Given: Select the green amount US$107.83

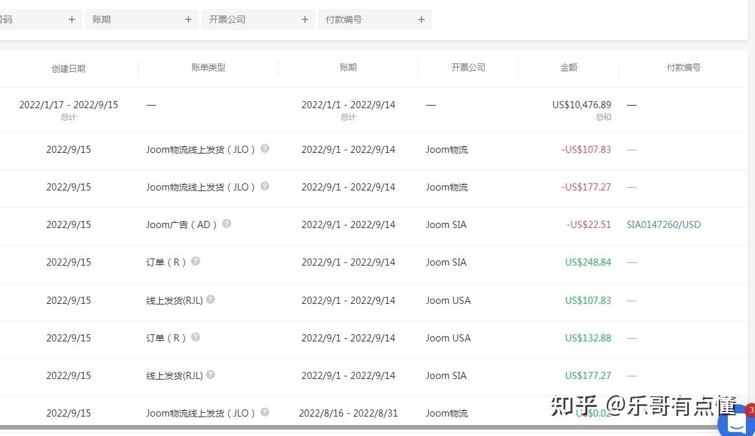Looking at the screenshot, I should pyautogui.click(x=588, y=300).
